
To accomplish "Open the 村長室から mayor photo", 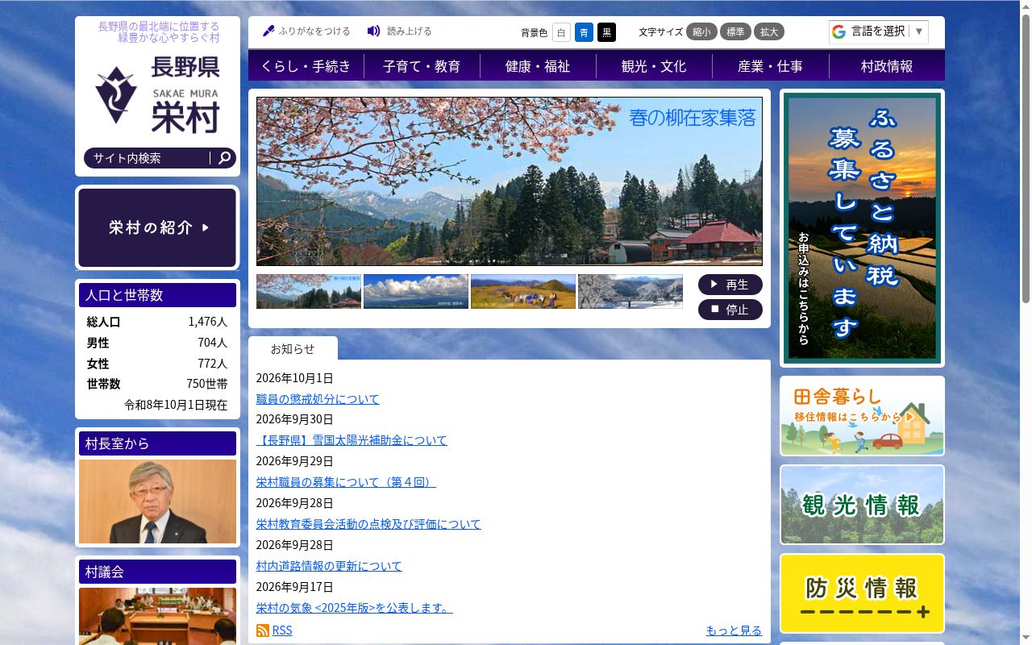I will (157, 501).
